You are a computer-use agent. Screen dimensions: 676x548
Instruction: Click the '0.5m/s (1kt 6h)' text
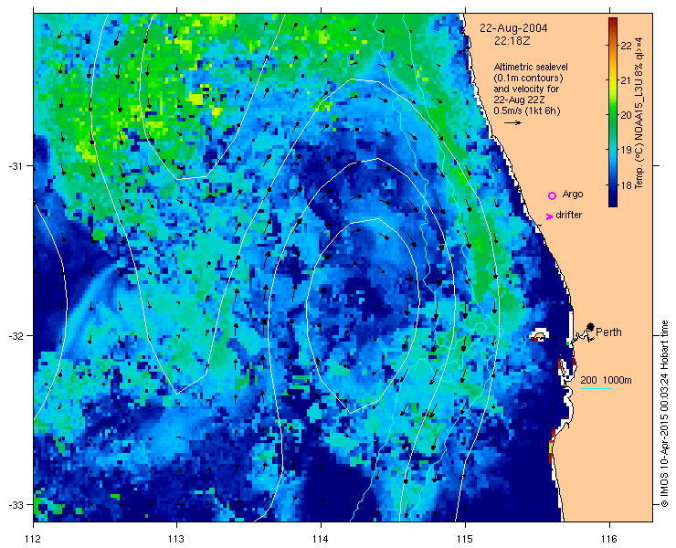pyautogui.click(x=527, y=111)
